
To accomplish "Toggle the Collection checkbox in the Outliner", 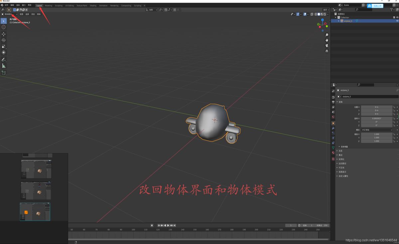I will click(x=395, y=17).
